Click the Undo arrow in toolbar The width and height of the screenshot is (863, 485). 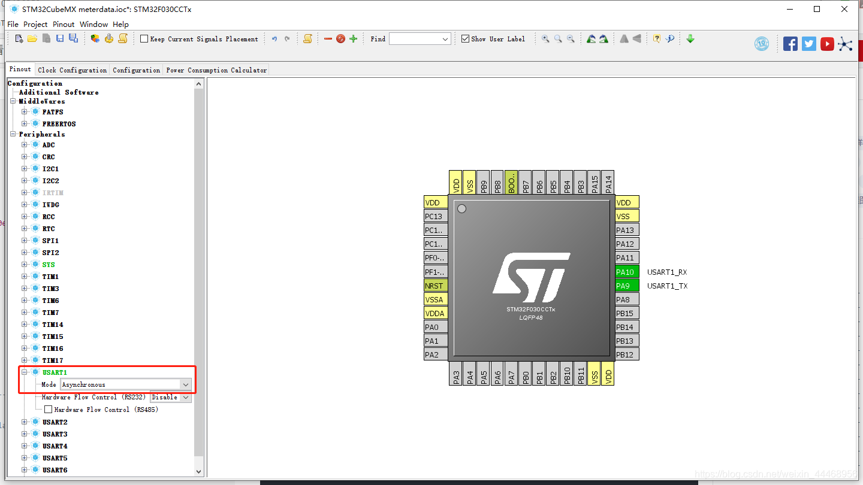[x=274, y=39]
